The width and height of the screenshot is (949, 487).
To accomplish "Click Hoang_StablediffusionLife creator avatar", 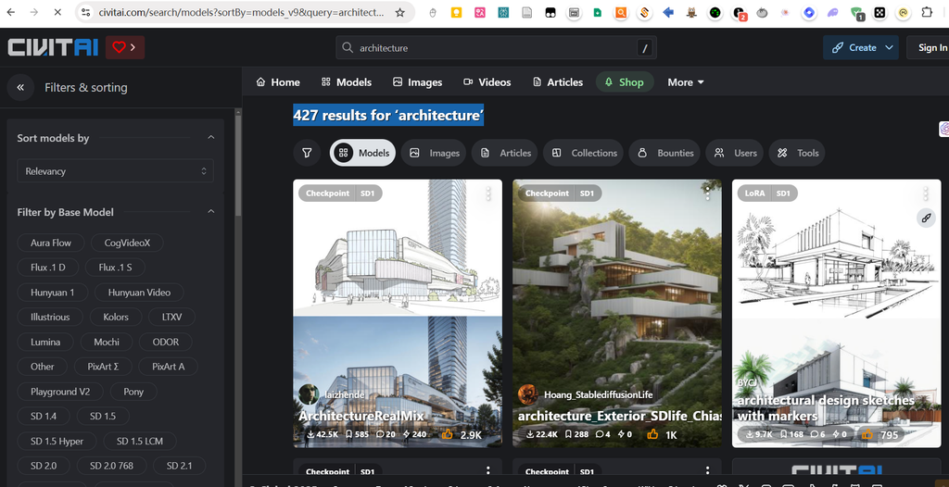I will click(527, 394).
